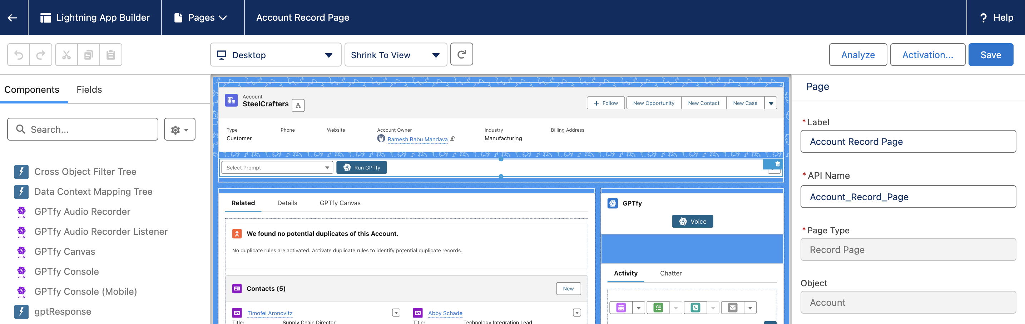Click the Save button
This screenshot has width=1025, height=324.
(x=990, y=55)
